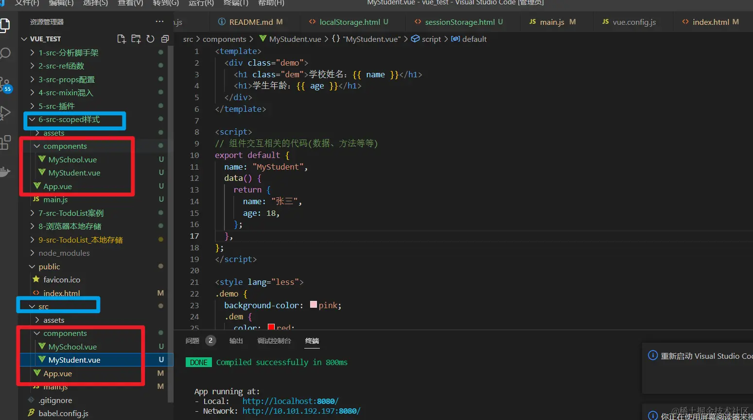Image resolution: width=753 pixels, height=420 pixels.
Task: Open the 帮助(H) menu
Action: [271, 3]
